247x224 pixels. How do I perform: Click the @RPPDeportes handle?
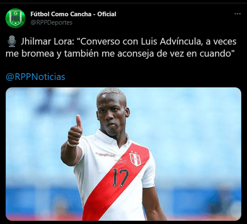[51, 22]
